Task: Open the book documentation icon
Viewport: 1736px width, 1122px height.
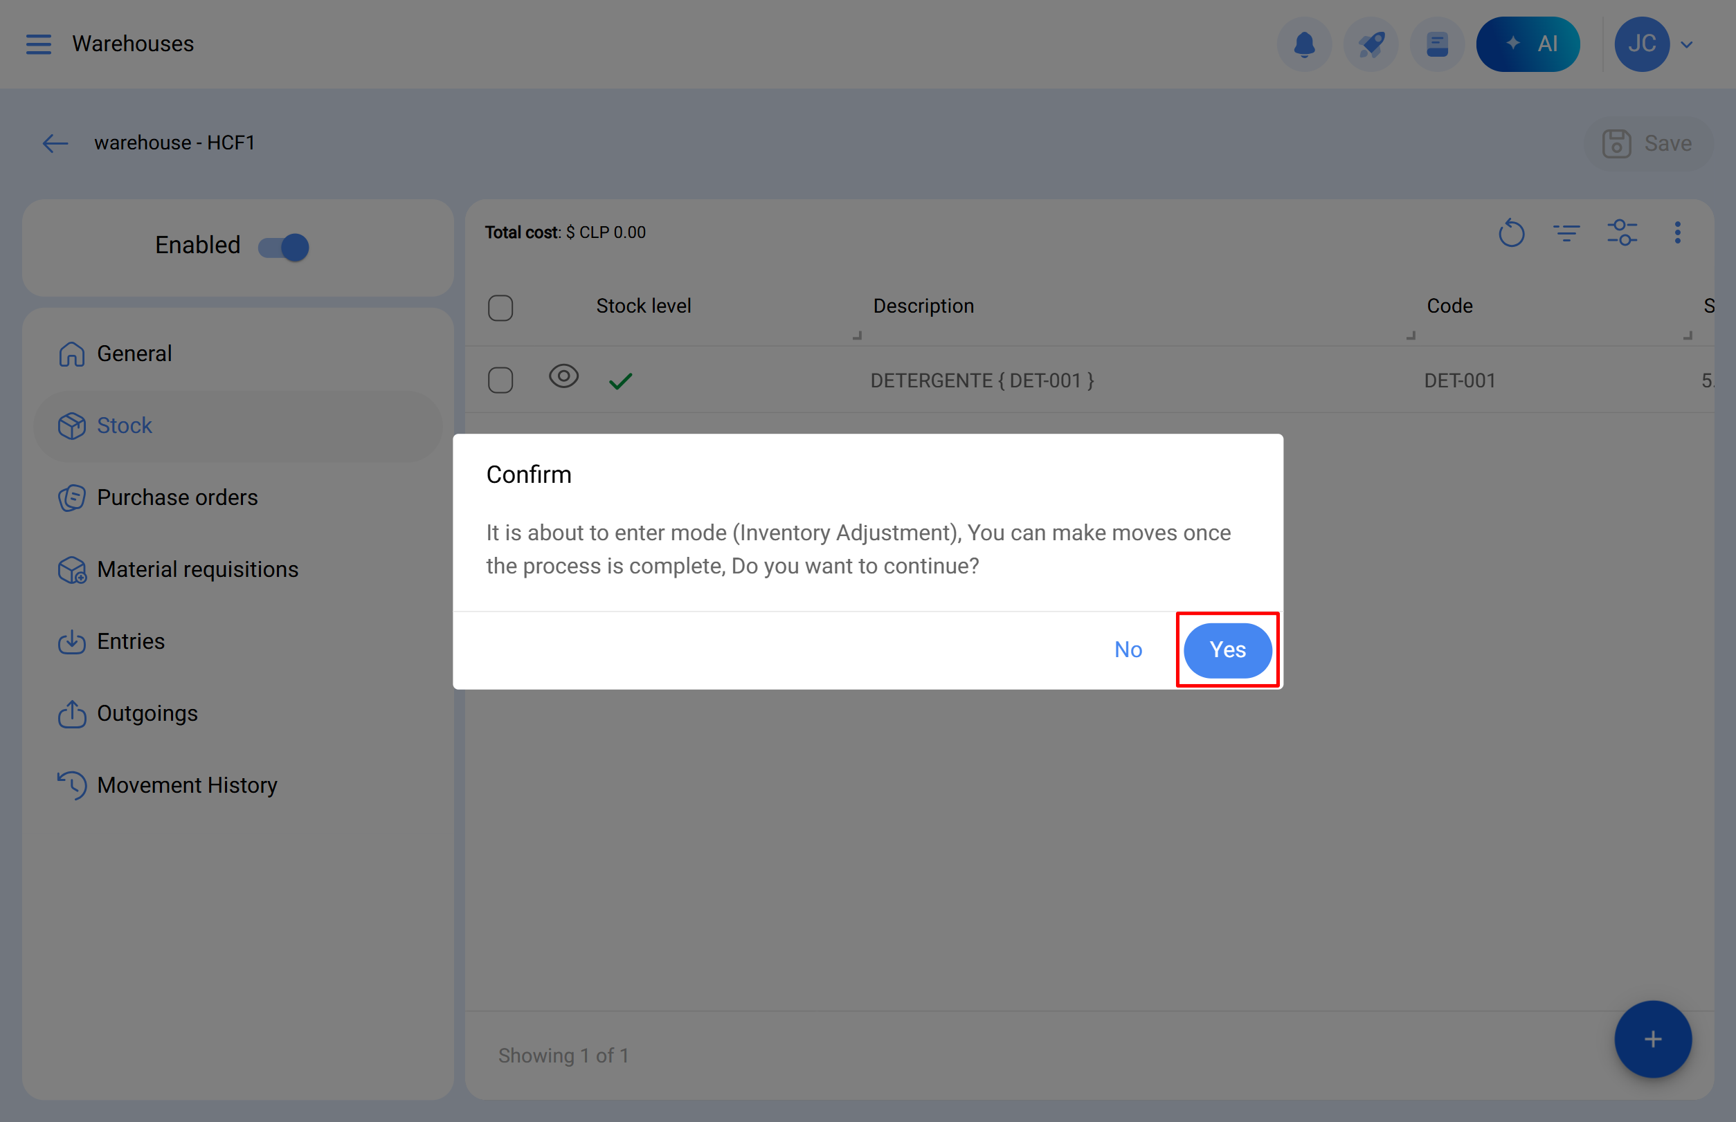Action: [1436, 44]
